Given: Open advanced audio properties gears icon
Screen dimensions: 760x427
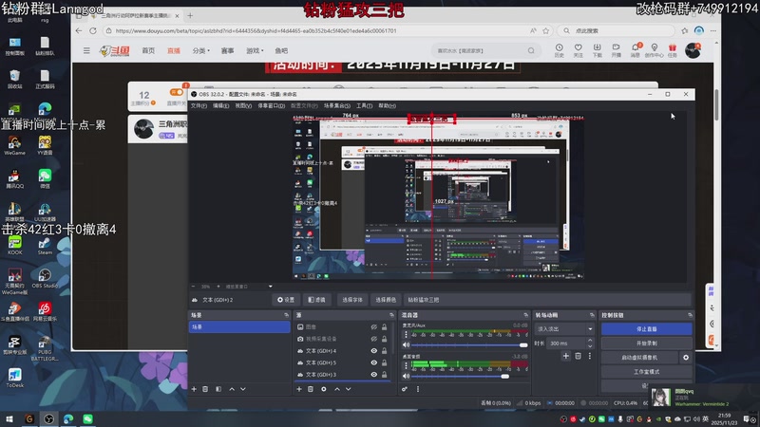Looking at the screenshot, I should pyautogui.click(x=405, y=389).
